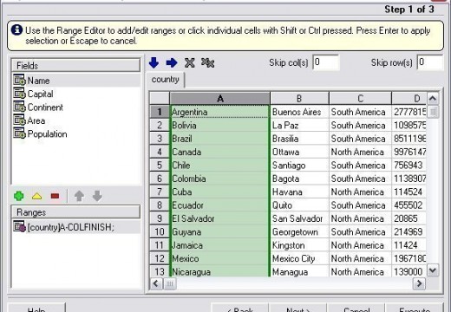Select the Area field
The height and width of the screenshot is (312, 451).
coord(76,120)
